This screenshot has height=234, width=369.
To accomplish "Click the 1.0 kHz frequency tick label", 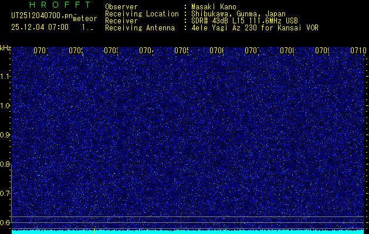I will 5,106.
